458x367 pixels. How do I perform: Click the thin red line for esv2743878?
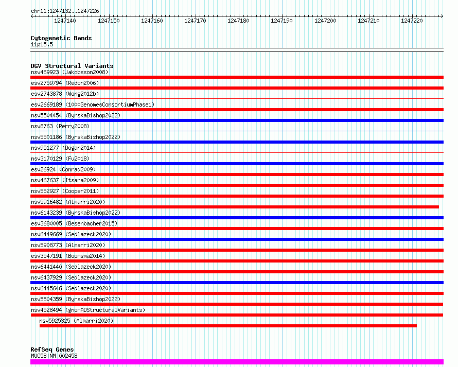click(237, 99)
